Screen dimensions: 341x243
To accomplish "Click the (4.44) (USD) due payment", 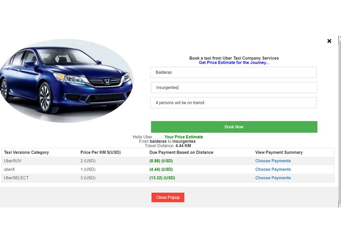I will pyautogui.click(x=161, y=169).
